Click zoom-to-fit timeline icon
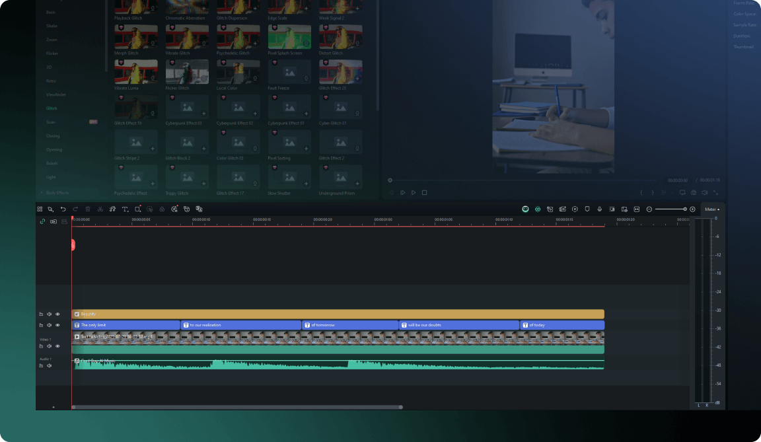Screen dimensions: 761x442 point(637,209)
